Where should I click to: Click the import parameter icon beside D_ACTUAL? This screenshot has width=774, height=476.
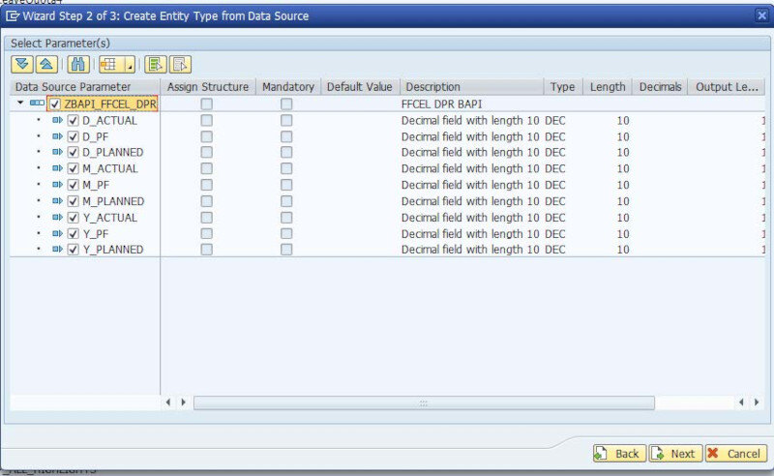click(57, 120)
